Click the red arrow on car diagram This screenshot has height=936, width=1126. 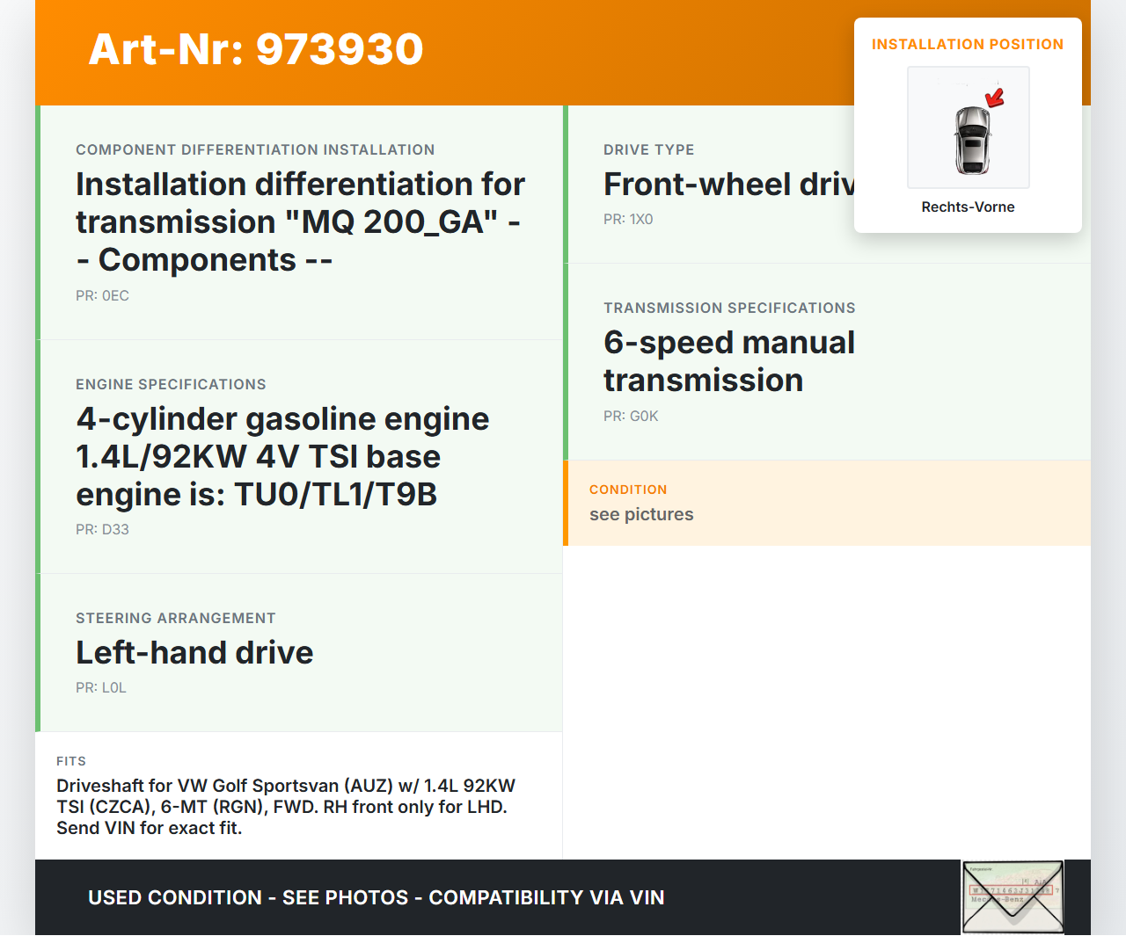click(995, 98)
